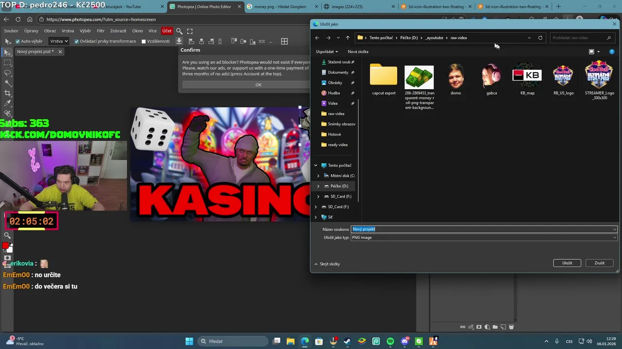Image resolution: width=622 pixels, height=349 pixels.
Task: Open the Soubor menu
Action: coord(11,31)
